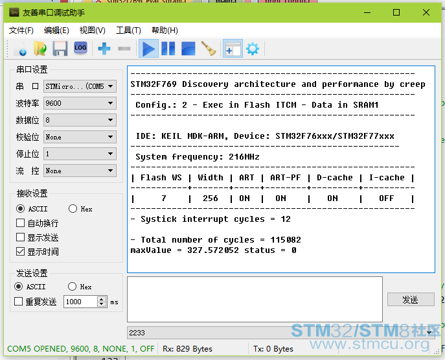The width and height of the screenshot is (445, 360).
Task: Click the COM5 OPENED status text
Action: coord(80,348)
